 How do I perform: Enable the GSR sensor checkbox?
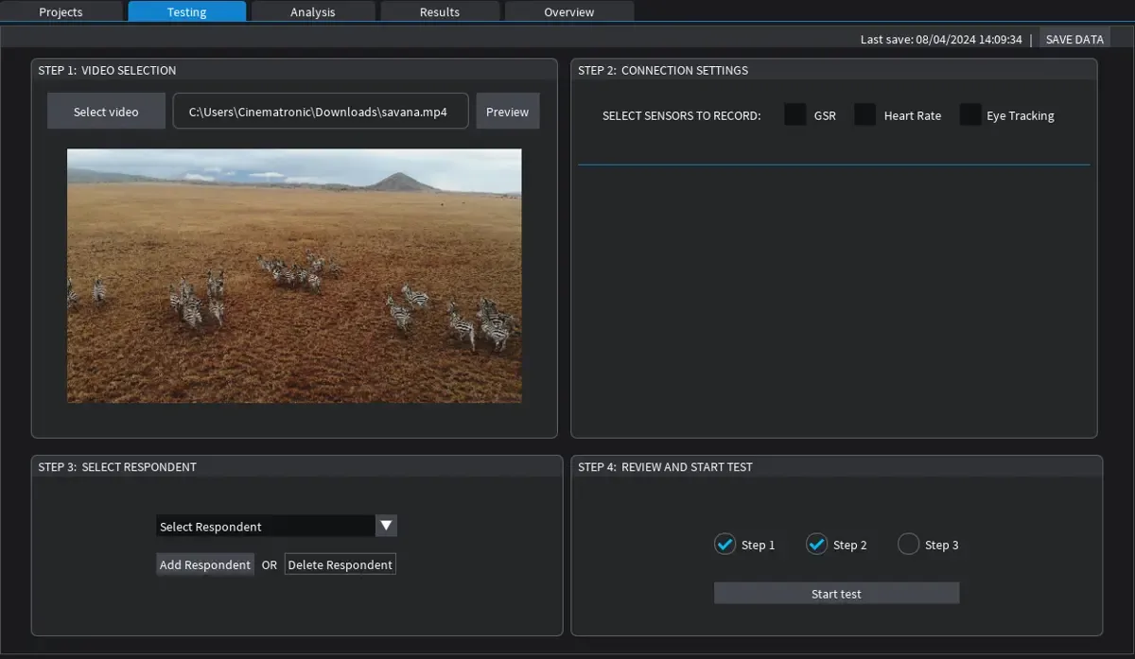[x=794, y=113]
